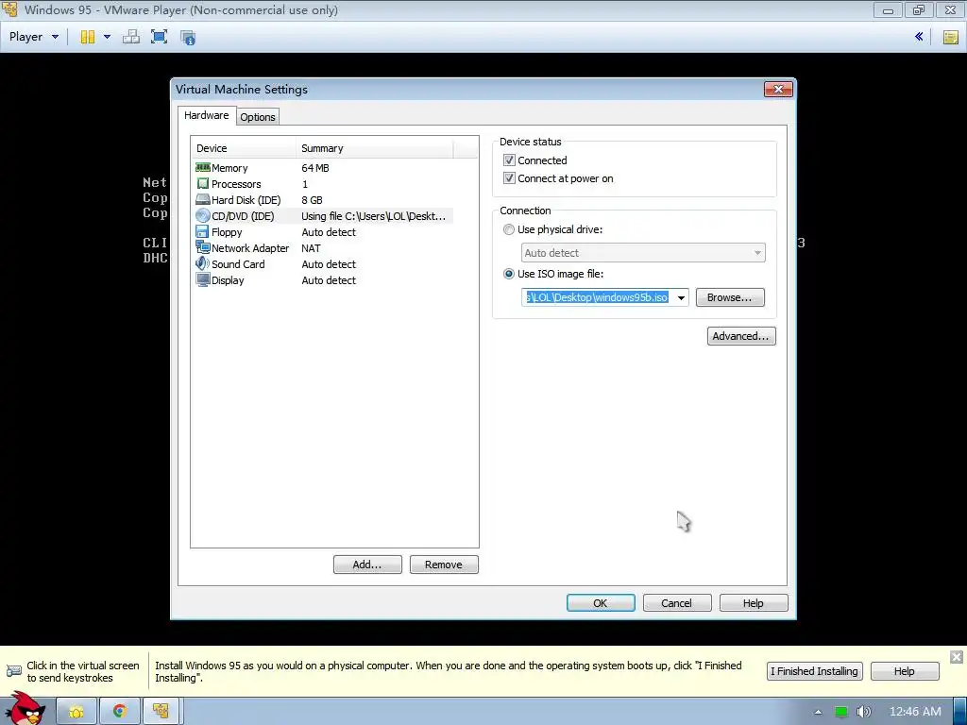This screenshot has width=967, height=725.
Task: Open the Angry Birds start button
Action: click(25, 709)
